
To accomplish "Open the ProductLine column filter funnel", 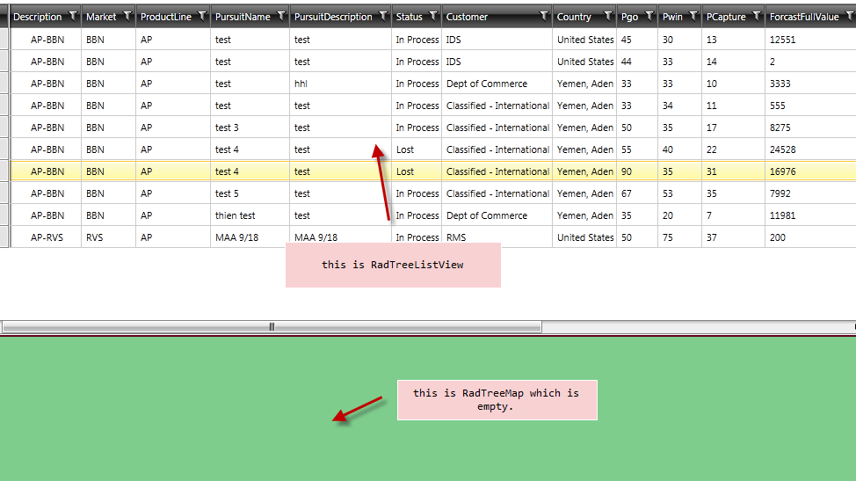I will (x=202, y=17).
